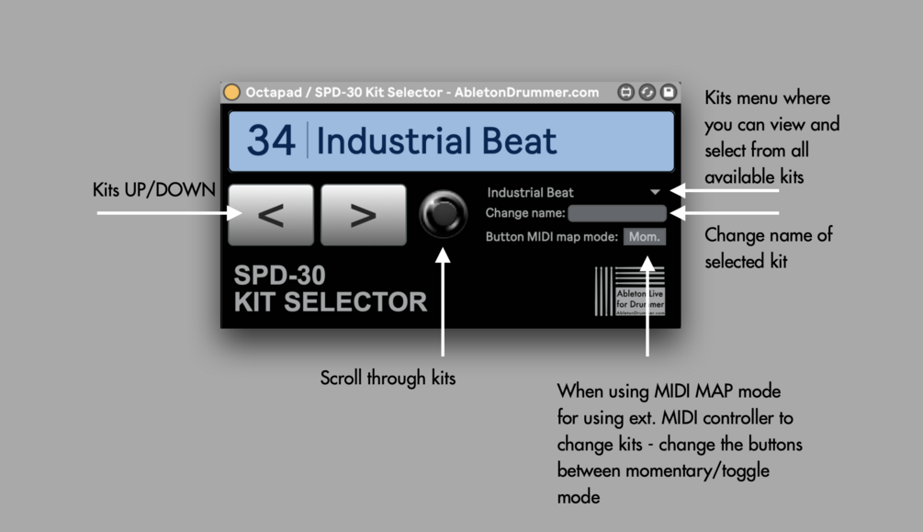Click the 'Button MIDI map mode:' label

[x=552, y=237]
